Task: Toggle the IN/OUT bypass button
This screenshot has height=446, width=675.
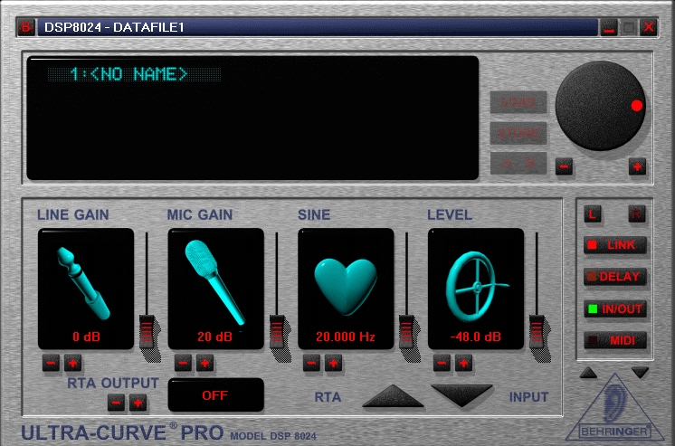Action: (615, 308)
